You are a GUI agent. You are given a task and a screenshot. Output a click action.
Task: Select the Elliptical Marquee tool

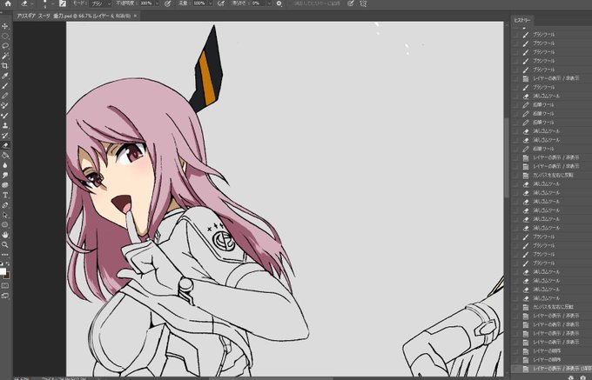tap(5, 37)
